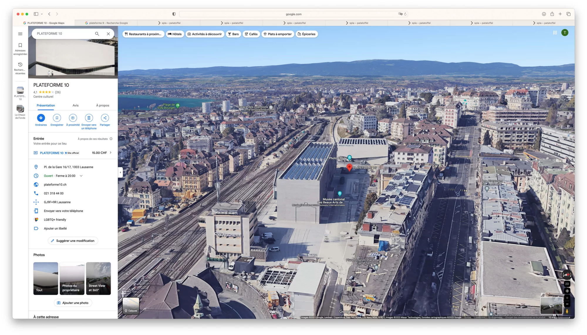Expand the opening hours dropdown

81,176
